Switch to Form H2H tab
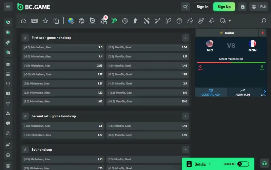271x170 pixels. click(x=243, y=92)
